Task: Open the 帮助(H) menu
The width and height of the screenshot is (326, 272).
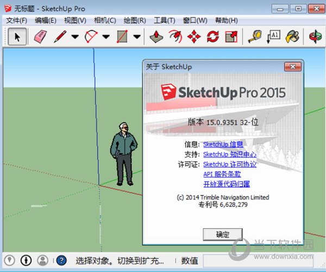Action: pos(226,21)
